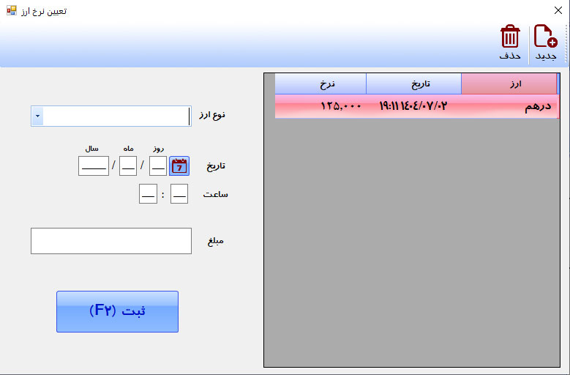Focus the ماه (month) date field
Viewport: 570px width, 375px height.
tap(128, 166)
